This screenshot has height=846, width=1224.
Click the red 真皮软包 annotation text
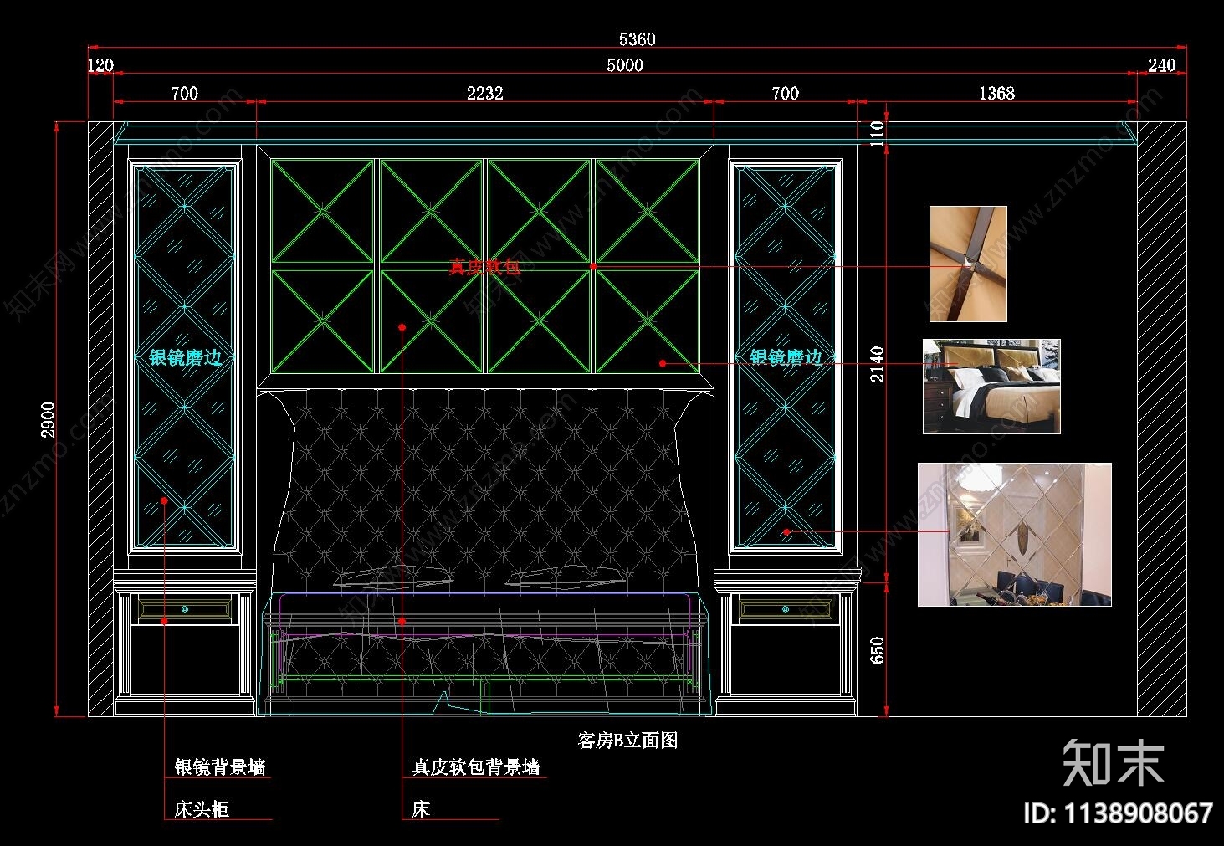pos(484,266)
